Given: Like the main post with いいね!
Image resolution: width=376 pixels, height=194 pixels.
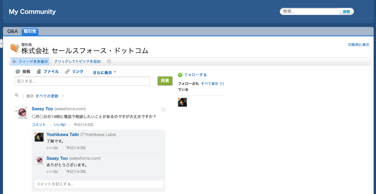Looking at the screenshot, I should (x=60, y=125).
